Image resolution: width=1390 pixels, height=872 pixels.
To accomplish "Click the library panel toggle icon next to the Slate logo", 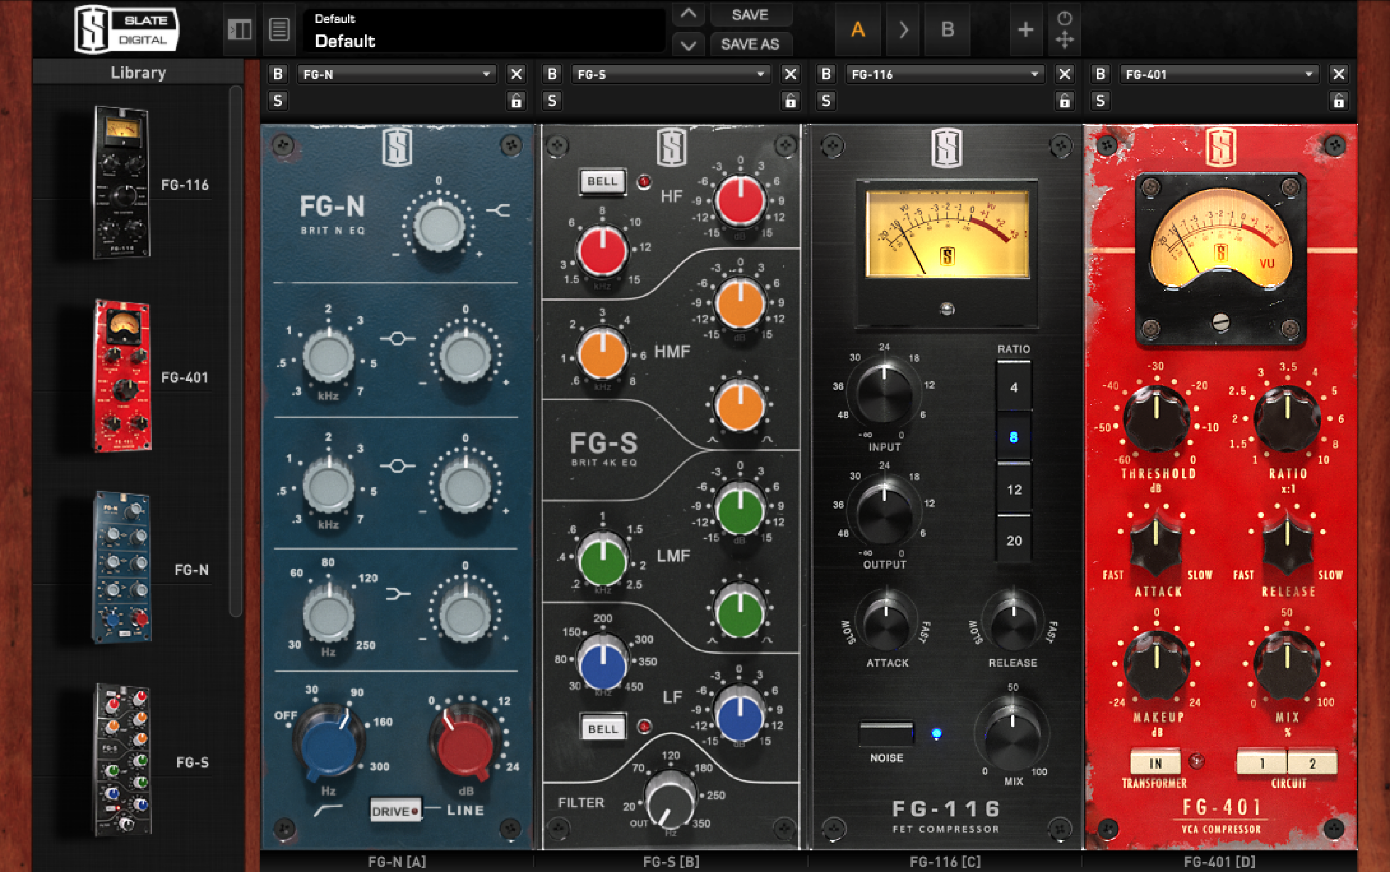I will click(x=240, y=29).
